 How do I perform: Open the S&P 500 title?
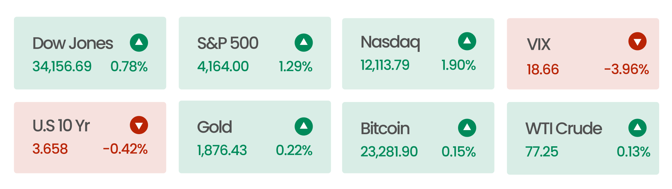click(228, 43)
